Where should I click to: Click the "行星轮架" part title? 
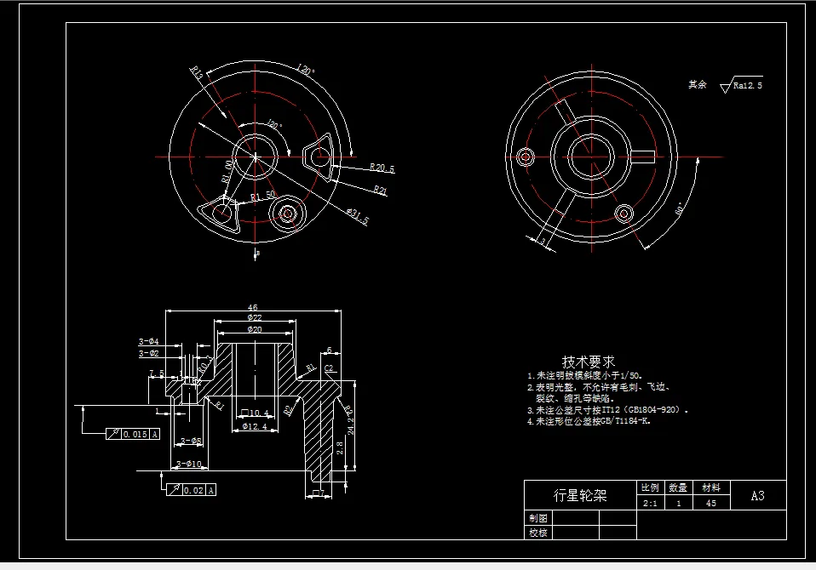tap(580, 495)
